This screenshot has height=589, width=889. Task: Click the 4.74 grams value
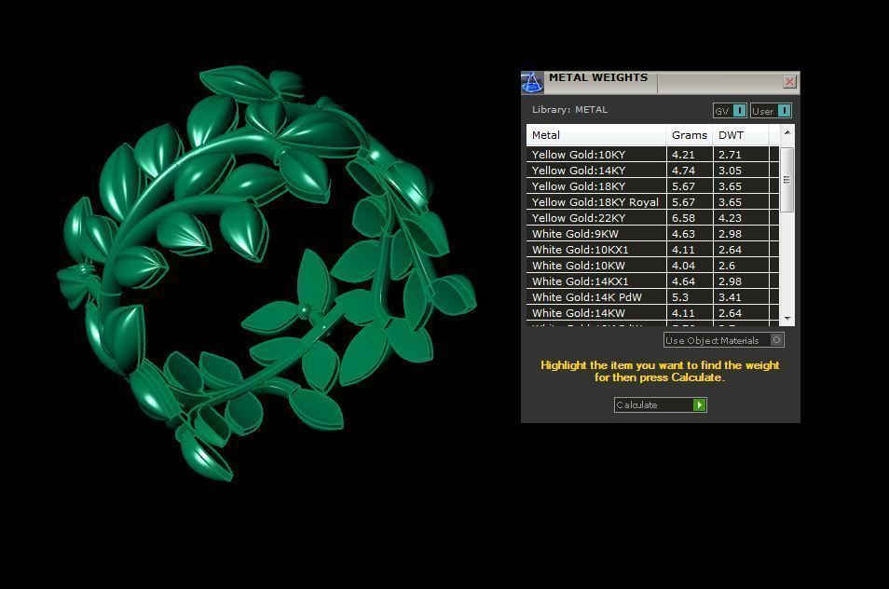coord(683,171)
